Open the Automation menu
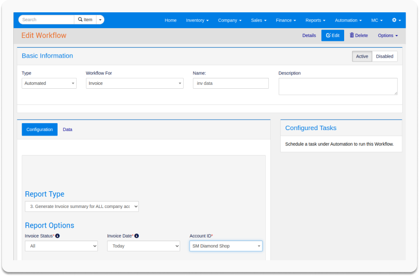The height and width of the screenshot is (276, 419). (x=348, y=20)
